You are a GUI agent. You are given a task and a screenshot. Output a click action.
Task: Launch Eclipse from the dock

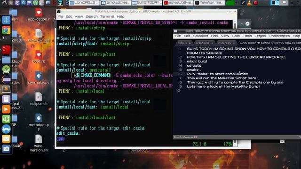[6, 79]
